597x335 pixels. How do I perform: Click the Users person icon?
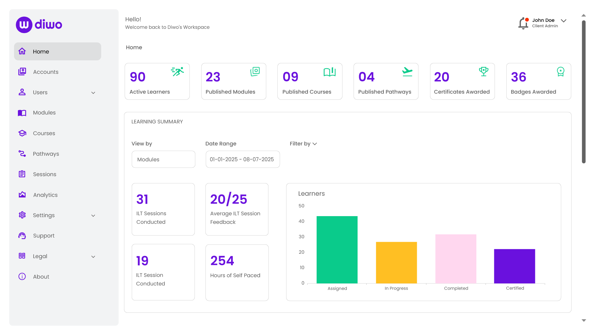pos(22,92)
